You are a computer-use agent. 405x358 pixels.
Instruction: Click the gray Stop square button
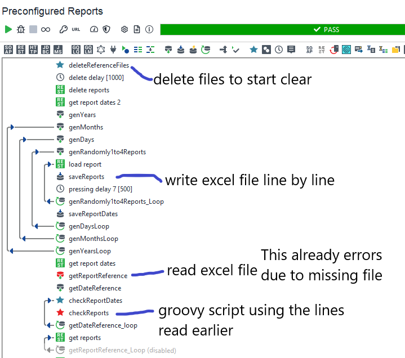click(x=33, y=29)
